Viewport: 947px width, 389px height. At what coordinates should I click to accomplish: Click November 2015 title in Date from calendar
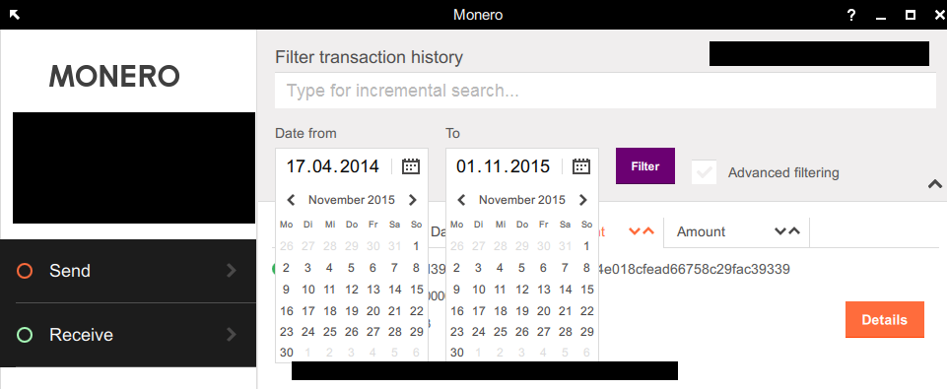click(352, 200)
